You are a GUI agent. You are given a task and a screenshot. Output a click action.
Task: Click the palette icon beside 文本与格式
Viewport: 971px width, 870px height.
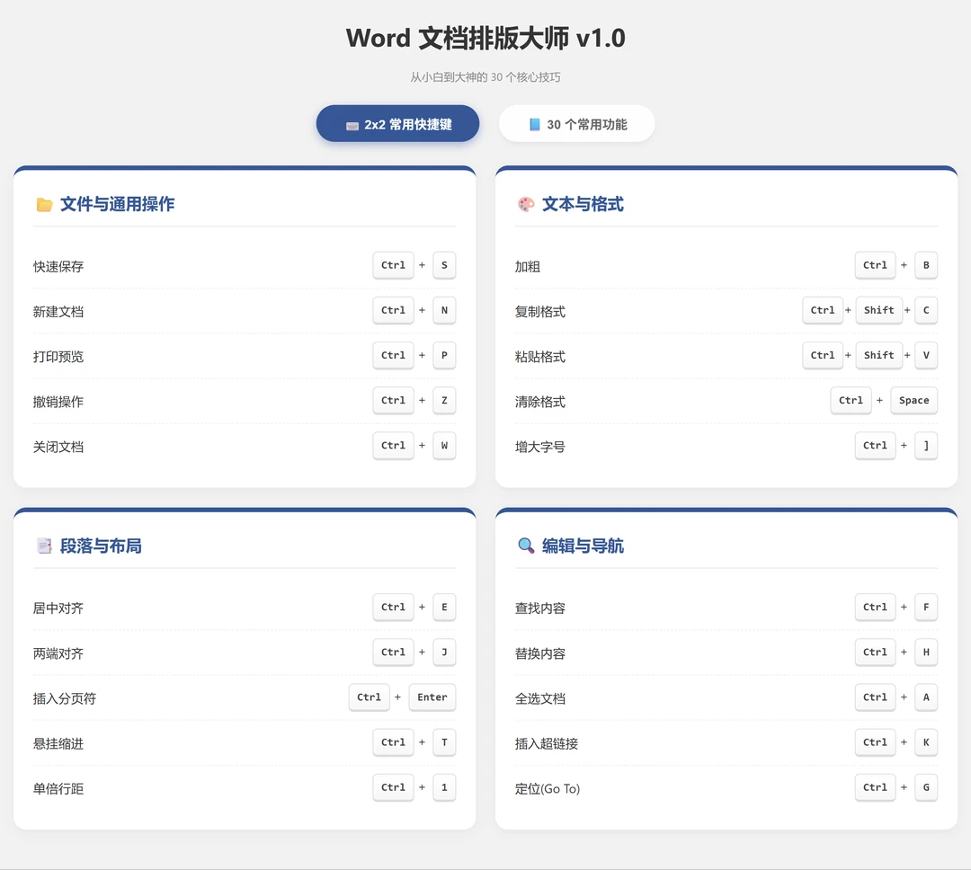(x=526, y=204)
